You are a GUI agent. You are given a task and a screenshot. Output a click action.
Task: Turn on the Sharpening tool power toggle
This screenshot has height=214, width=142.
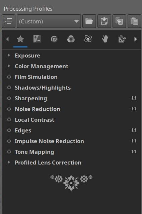tap(9, 98)
